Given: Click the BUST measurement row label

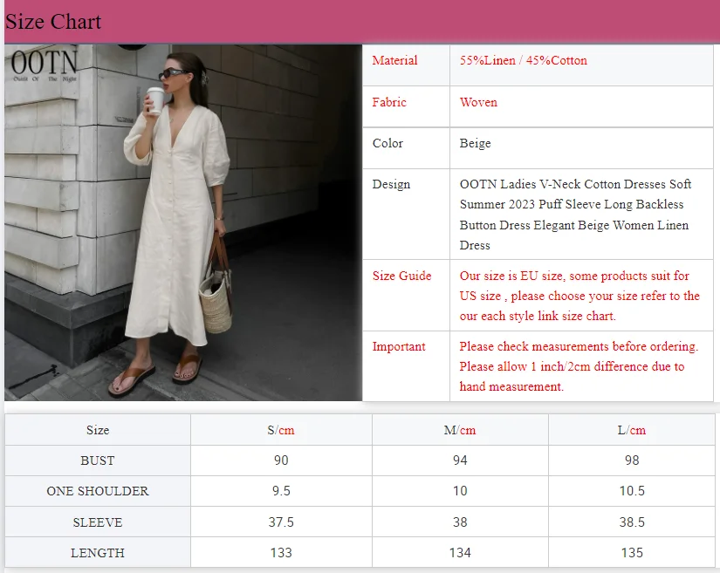Looking at the screenshot, I should [x=98, y=460].
